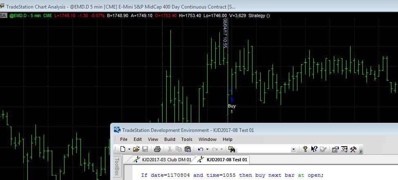Image resolution: width=398 pixels, height=180 pixels.
Task: Click the Undo arrow icon
Action: (201, 149)
